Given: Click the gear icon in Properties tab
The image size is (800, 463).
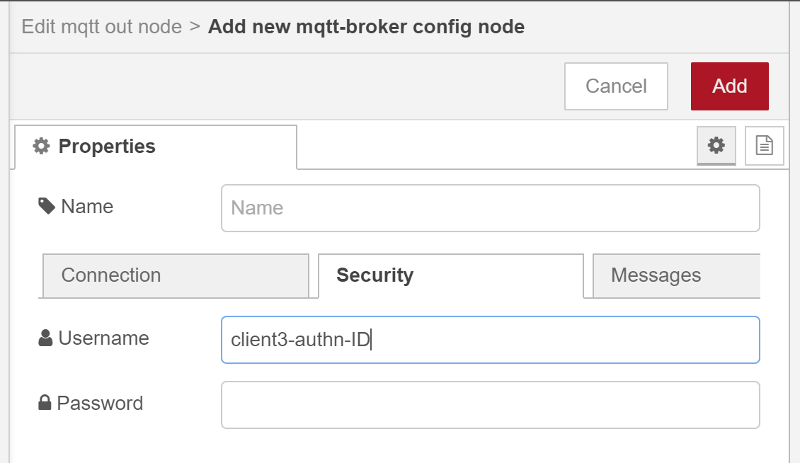Looking at the screenshot, I should 42,147.
